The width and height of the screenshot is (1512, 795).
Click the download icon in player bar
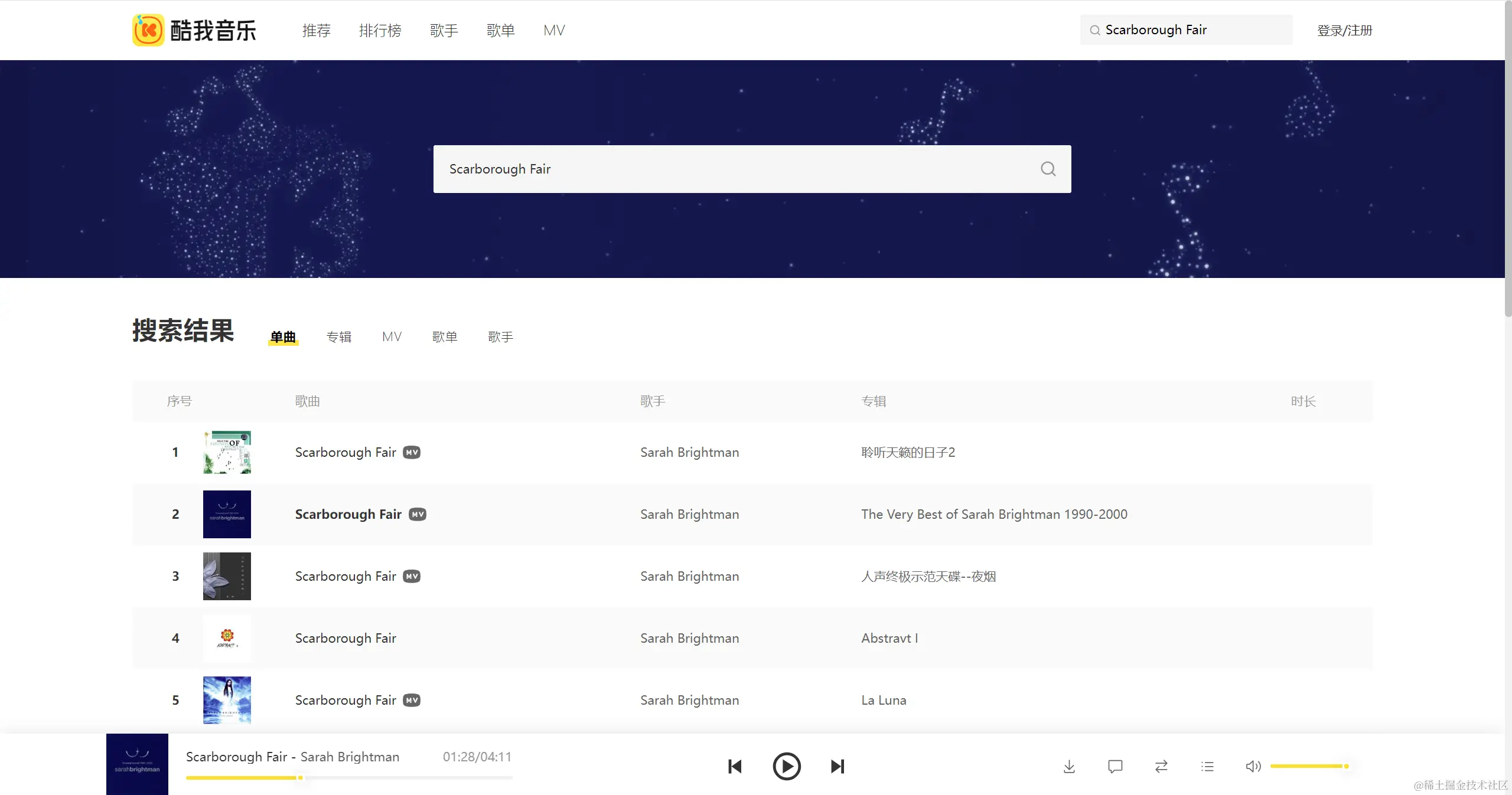tap(1069, 766)
